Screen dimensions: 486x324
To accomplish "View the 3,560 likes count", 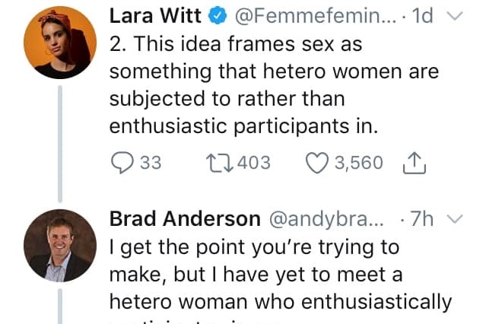I will [x=359, y=164].
